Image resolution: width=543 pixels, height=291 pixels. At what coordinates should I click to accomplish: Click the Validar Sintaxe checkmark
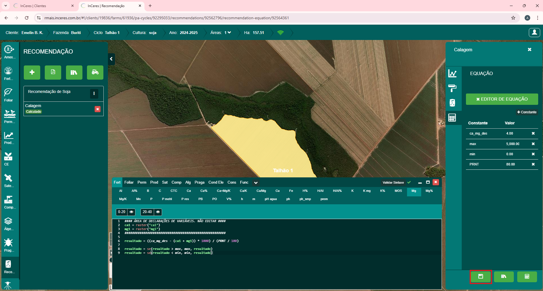tap(409, 182)
